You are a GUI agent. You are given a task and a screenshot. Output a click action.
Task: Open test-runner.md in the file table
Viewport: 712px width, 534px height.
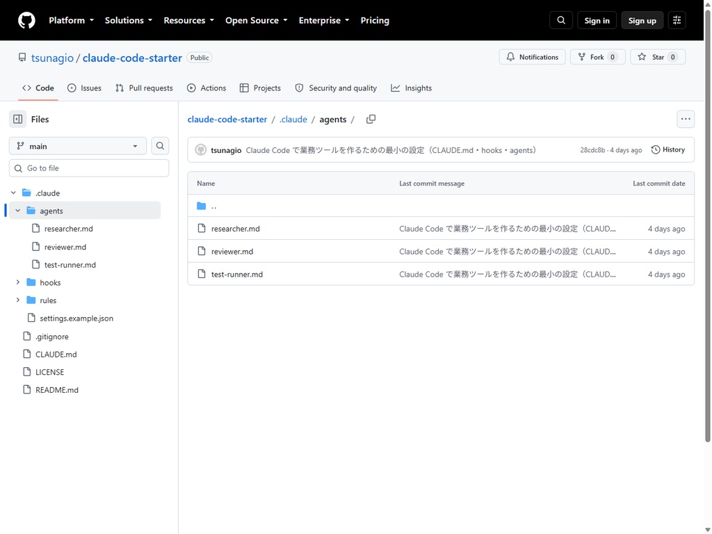(x=237, y=274)
